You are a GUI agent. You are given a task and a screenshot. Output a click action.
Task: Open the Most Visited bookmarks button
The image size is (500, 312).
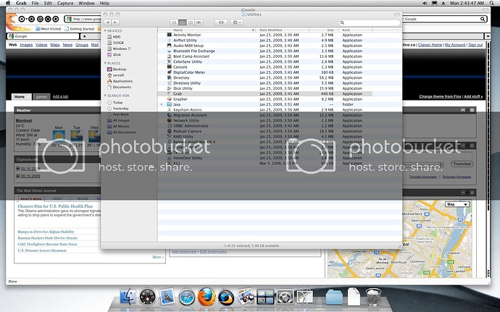pyautogui.click(x=48, y=29)
